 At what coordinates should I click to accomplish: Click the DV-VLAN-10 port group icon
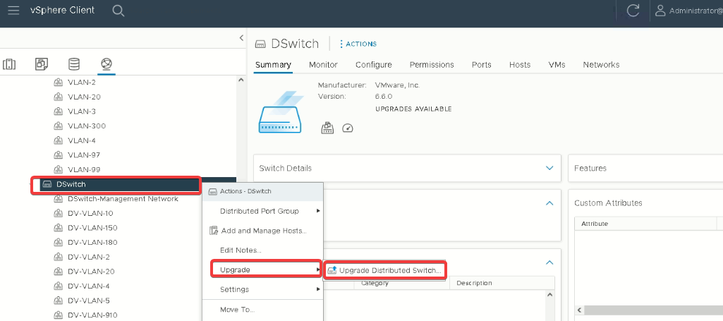[x=58, y=214]
